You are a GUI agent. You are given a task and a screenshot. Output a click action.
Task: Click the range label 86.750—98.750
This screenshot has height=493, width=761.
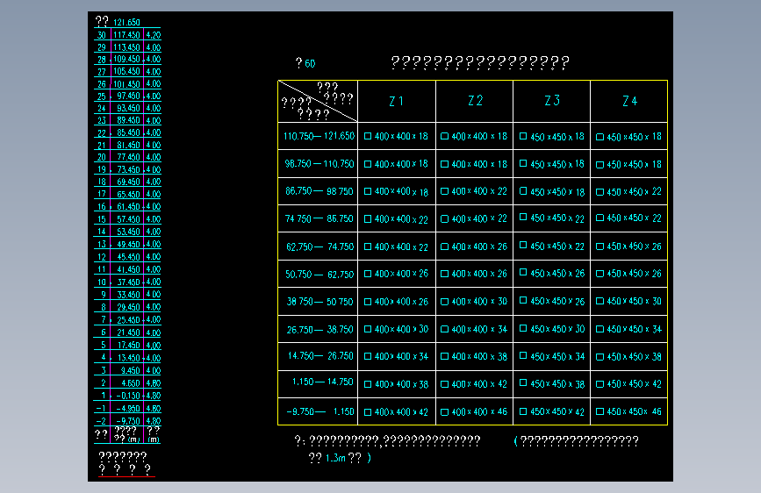point(319,191)
